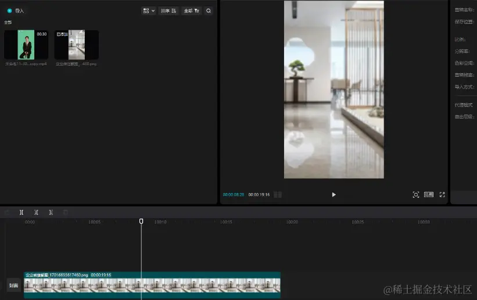
Task: Click the timeline playhead handle
Action: point(141,221)
